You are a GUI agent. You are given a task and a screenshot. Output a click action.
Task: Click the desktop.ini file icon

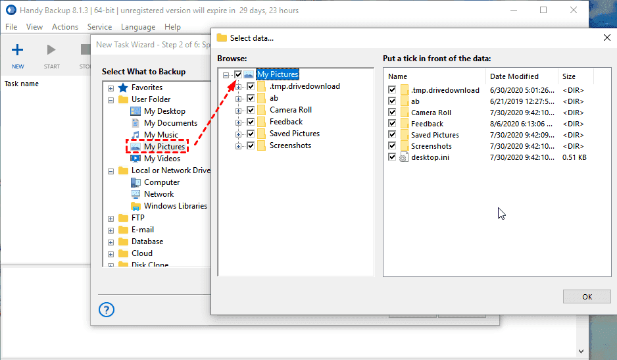[404, 157]
